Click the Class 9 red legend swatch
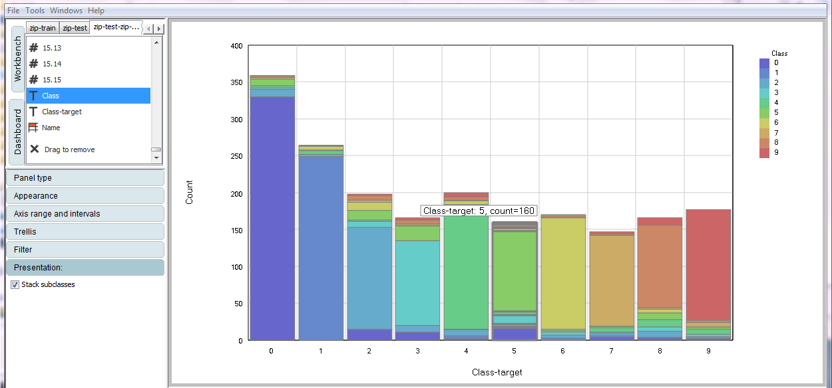Image resolution: width=832 pixels, height=388 pixels. tap(764, 153)
